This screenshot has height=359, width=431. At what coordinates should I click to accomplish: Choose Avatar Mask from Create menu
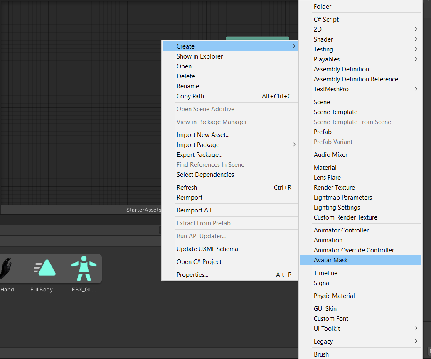click(360, 260)
